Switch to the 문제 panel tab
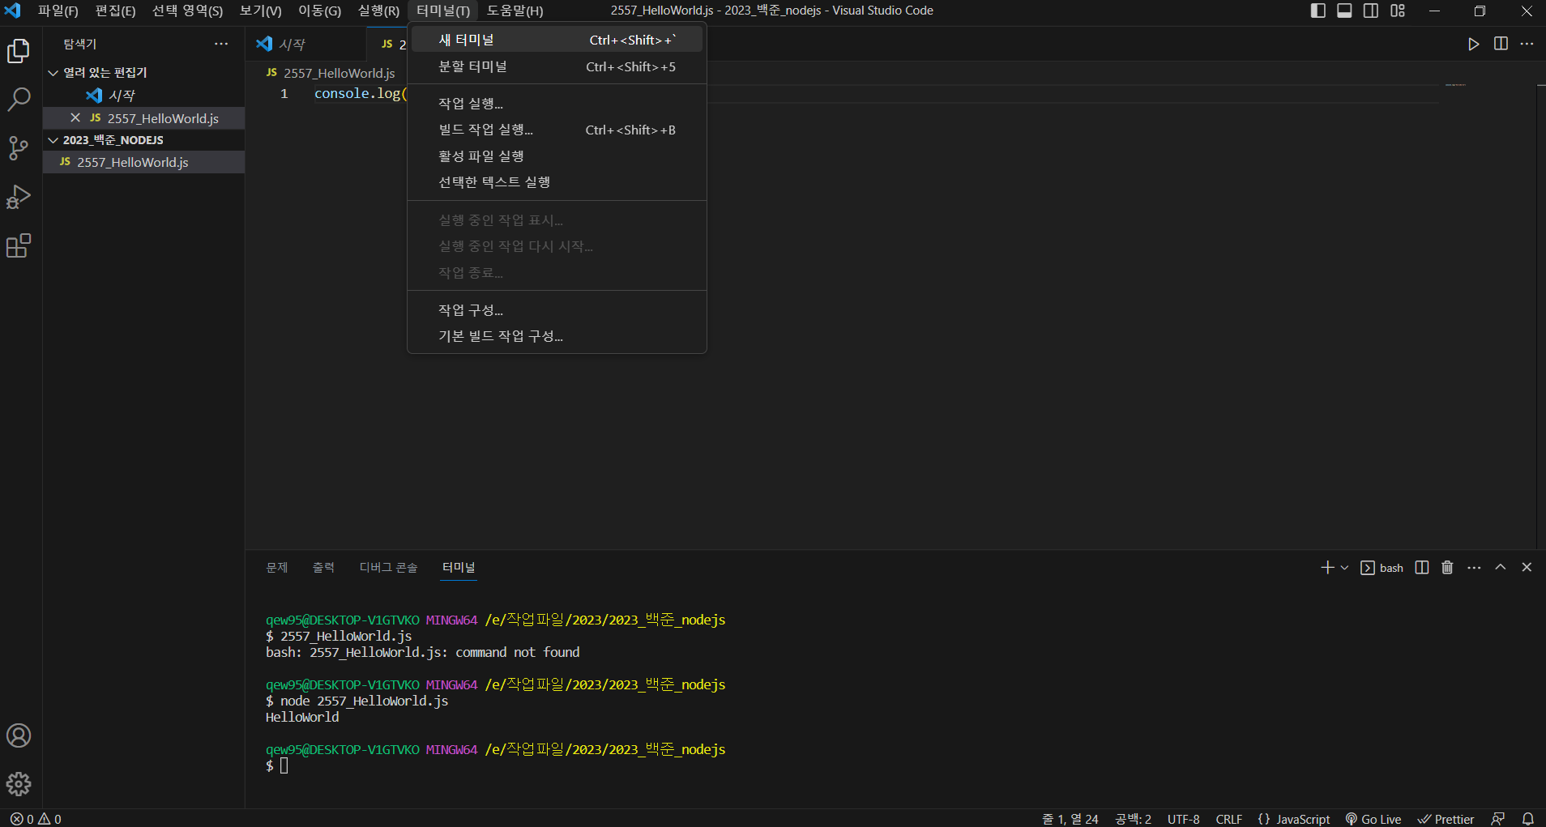The height and width of the screenshot is (827, 1546). coord(277,568)
